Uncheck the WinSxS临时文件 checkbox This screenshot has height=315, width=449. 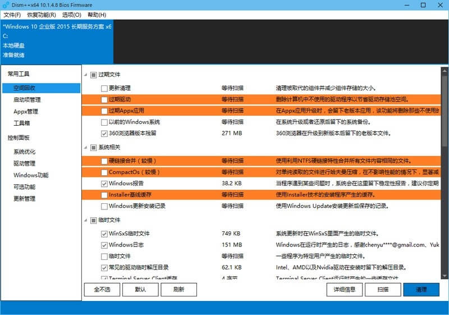pyautogui.click(x=104, y=234)
